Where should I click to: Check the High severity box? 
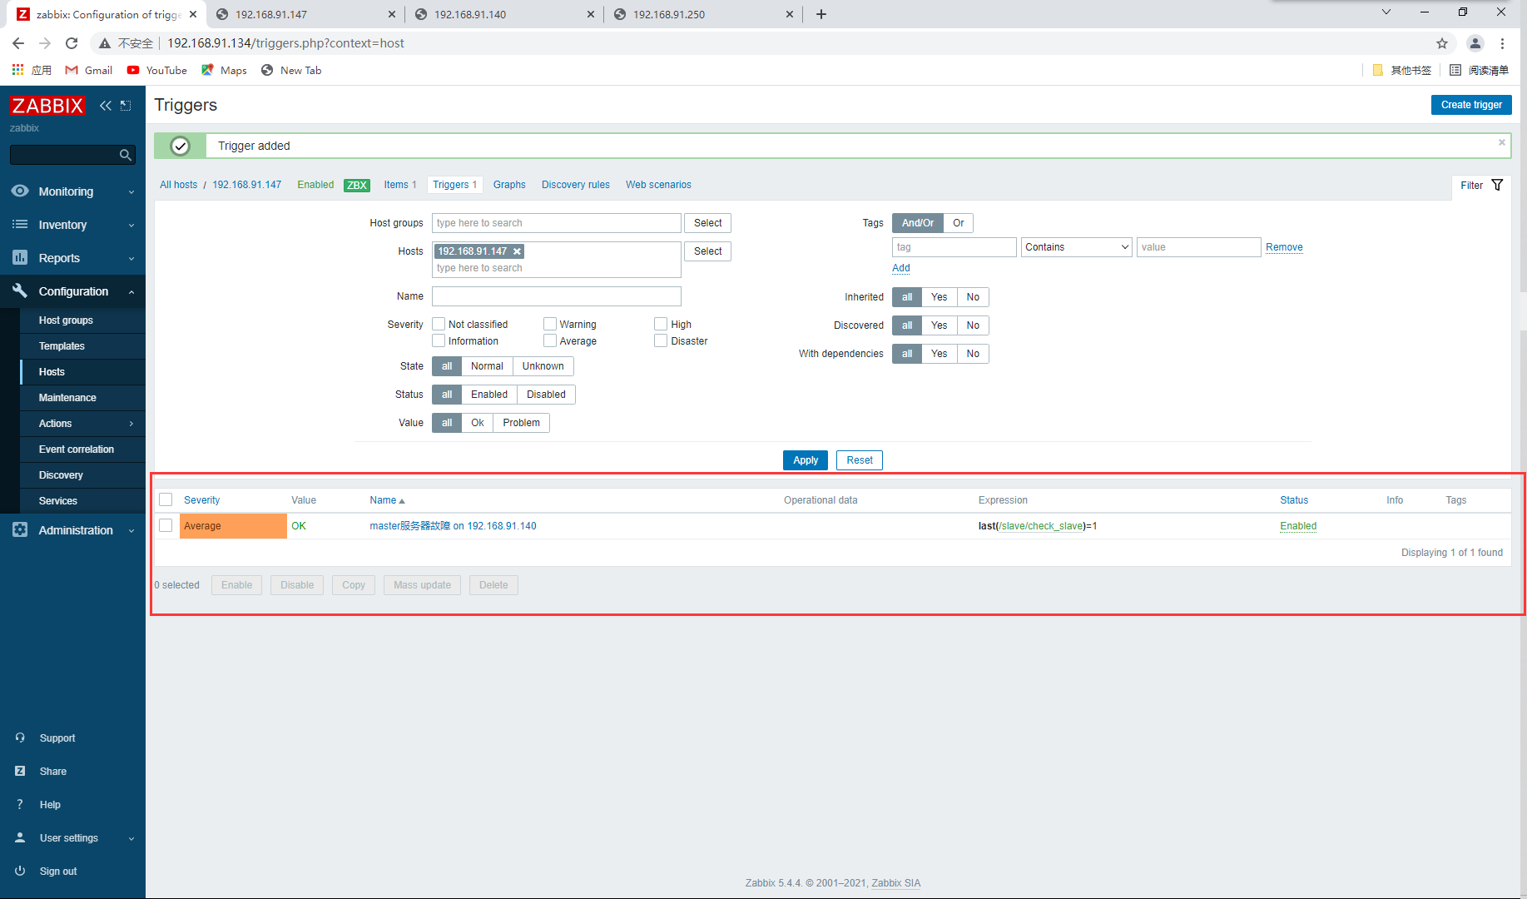(661, 324)
